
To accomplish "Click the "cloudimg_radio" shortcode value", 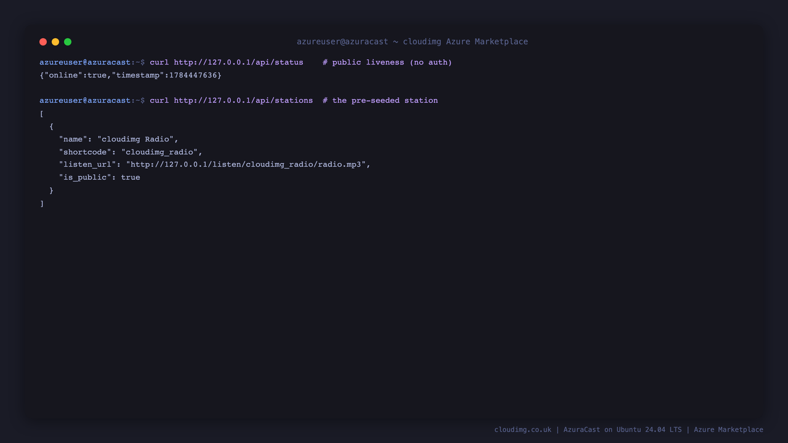I will tap(159, 152).
